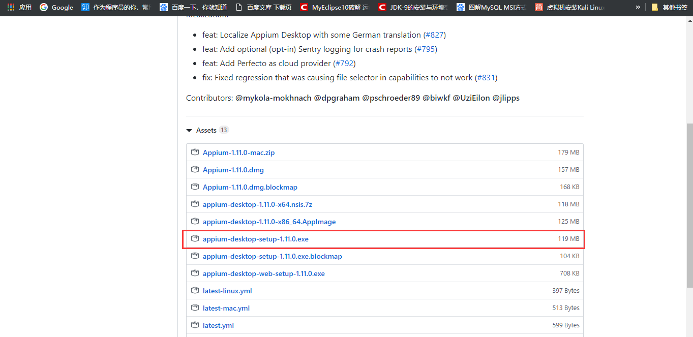
Task: Click the package icon beside latest.yml
Action: [195, 325]
